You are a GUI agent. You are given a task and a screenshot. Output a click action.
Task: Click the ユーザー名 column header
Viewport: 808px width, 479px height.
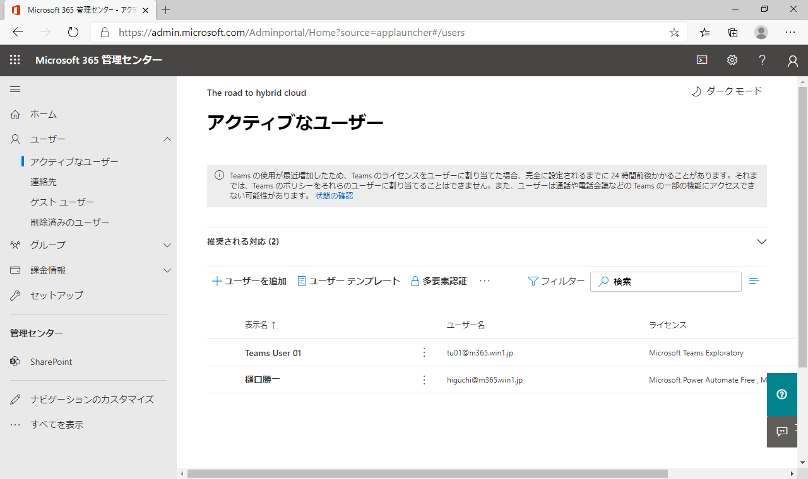466,325
